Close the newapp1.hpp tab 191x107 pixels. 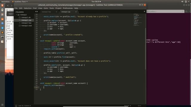click(x=56, y=12)
